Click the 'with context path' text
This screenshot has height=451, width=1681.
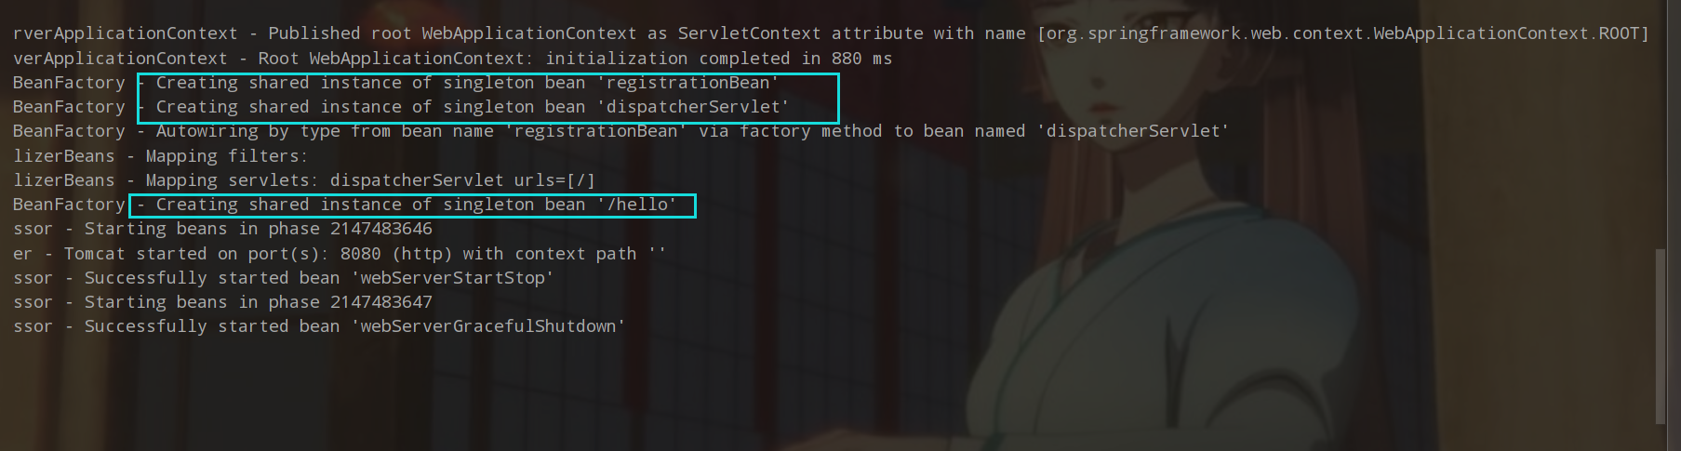549,254
